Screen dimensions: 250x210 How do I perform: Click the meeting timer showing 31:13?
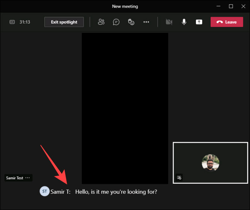25,22
